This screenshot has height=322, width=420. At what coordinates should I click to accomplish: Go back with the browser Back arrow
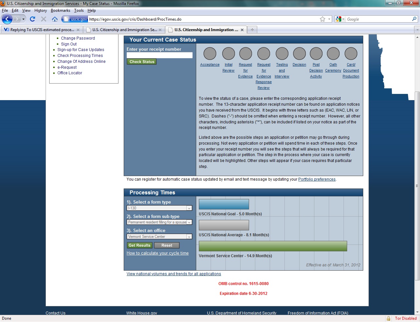[7, 19]
